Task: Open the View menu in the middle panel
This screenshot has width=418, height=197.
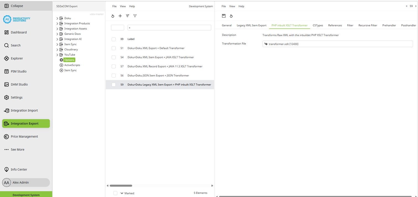Action: [x=123, y=6]
